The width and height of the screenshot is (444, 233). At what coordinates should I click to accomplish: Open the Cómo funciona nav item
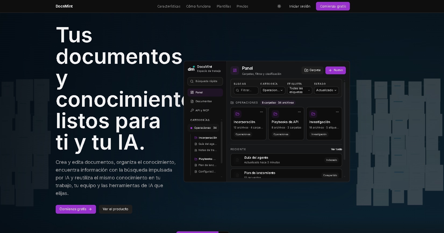(198, 6)
